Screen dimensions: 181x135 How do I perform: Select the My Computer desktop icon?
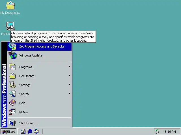(x=10, y=26)
